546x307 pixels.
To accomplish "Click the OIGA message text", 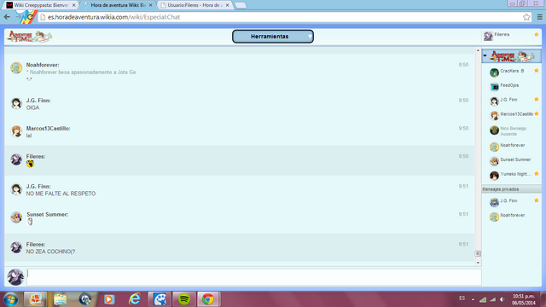I will 32,108.
